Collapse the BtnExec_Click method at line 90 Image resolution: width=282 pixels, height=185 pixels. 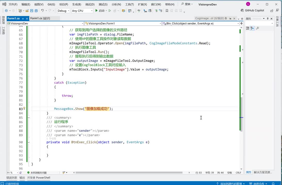29,142
